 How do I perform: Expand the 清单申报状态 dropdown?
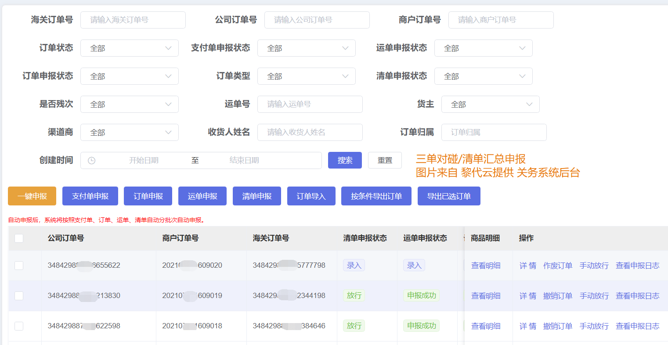(483, 76)
